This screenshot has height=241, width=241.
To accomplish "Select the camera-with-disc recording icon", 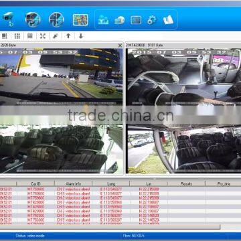I will point(120,20).
